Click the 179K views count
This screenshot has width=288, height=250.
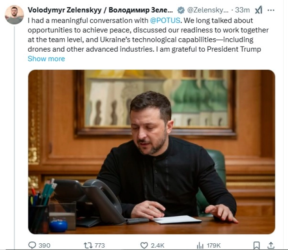214,245
